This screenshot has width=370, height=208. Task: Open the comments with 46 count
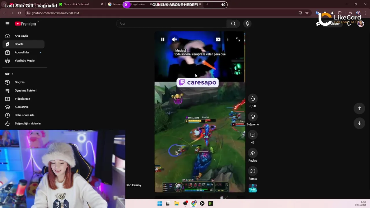253,135
